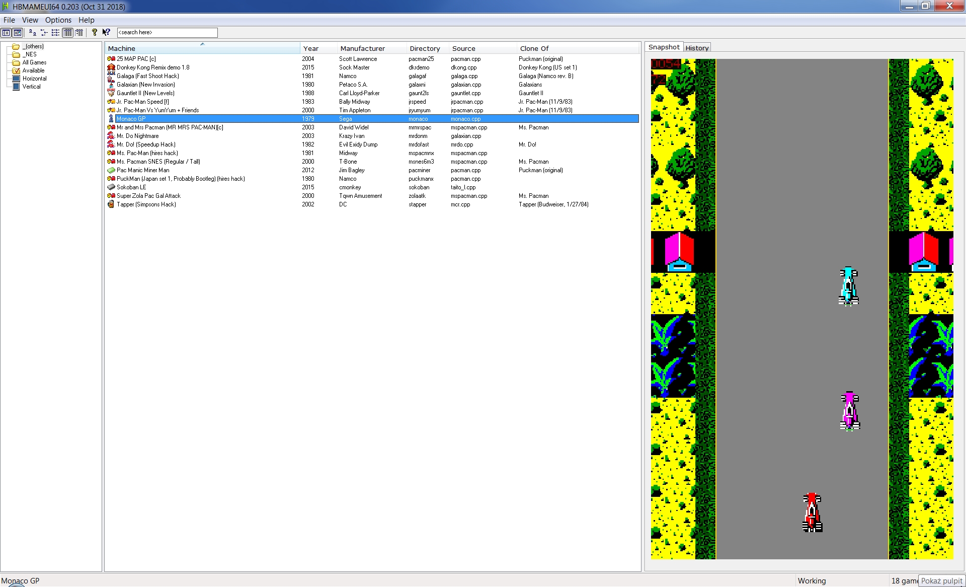
Task: Open the File menu
Action: [9, 20]
